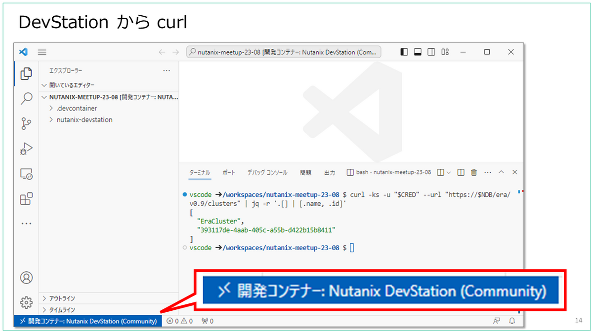
Task: Open the Explorer view in activity bar
Action: 26,74
